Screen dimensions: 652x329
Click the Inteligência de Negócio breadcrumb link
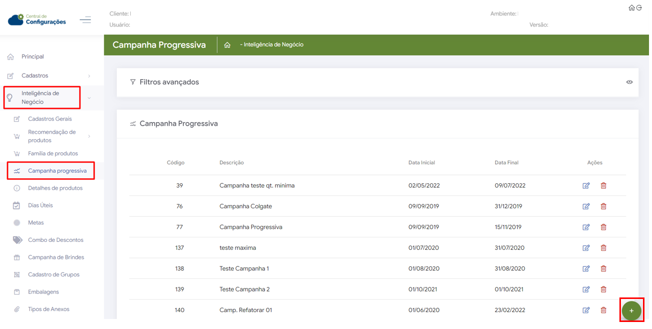(x=273, y=45)
